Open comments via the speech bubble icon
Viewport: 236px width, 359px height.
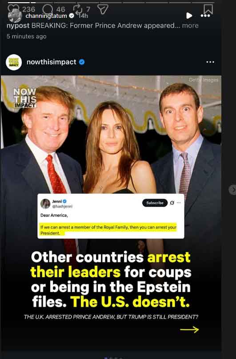tap(48, 9)
